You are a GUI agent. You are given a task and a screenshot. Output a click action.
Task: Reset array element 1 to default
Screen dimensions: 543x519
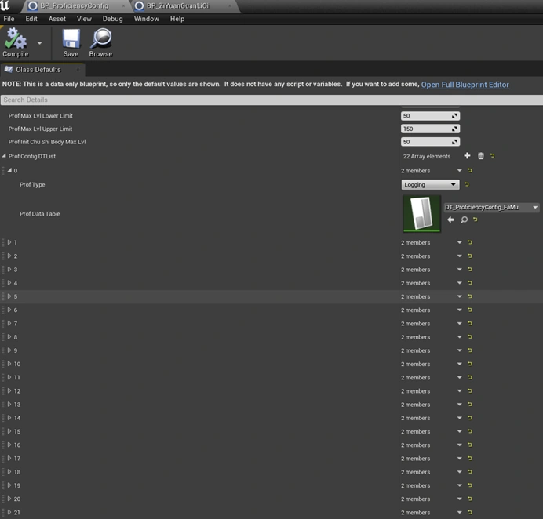click(469, 242)
